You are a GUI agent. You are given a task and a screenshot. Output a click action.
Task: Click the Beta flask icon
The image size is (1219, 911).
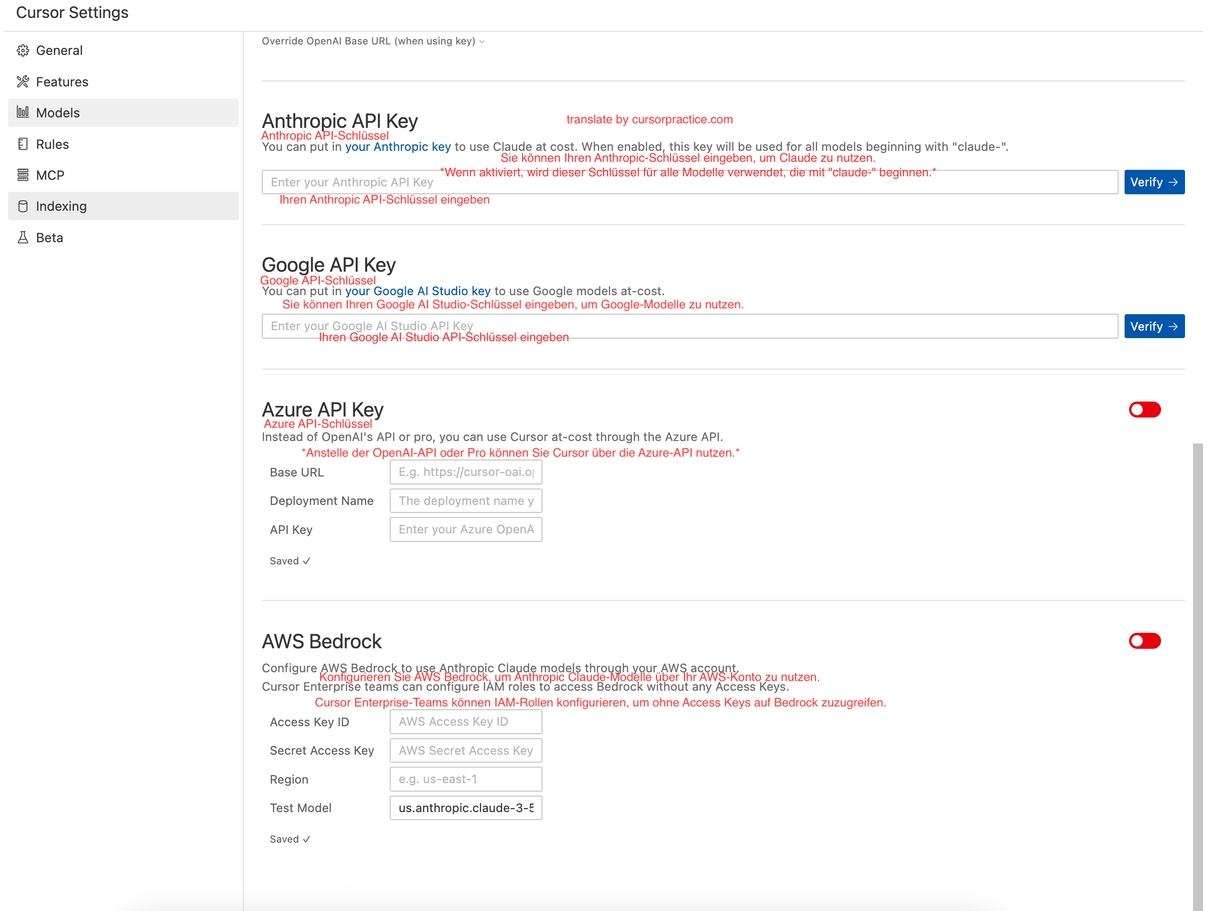[22, 237]
